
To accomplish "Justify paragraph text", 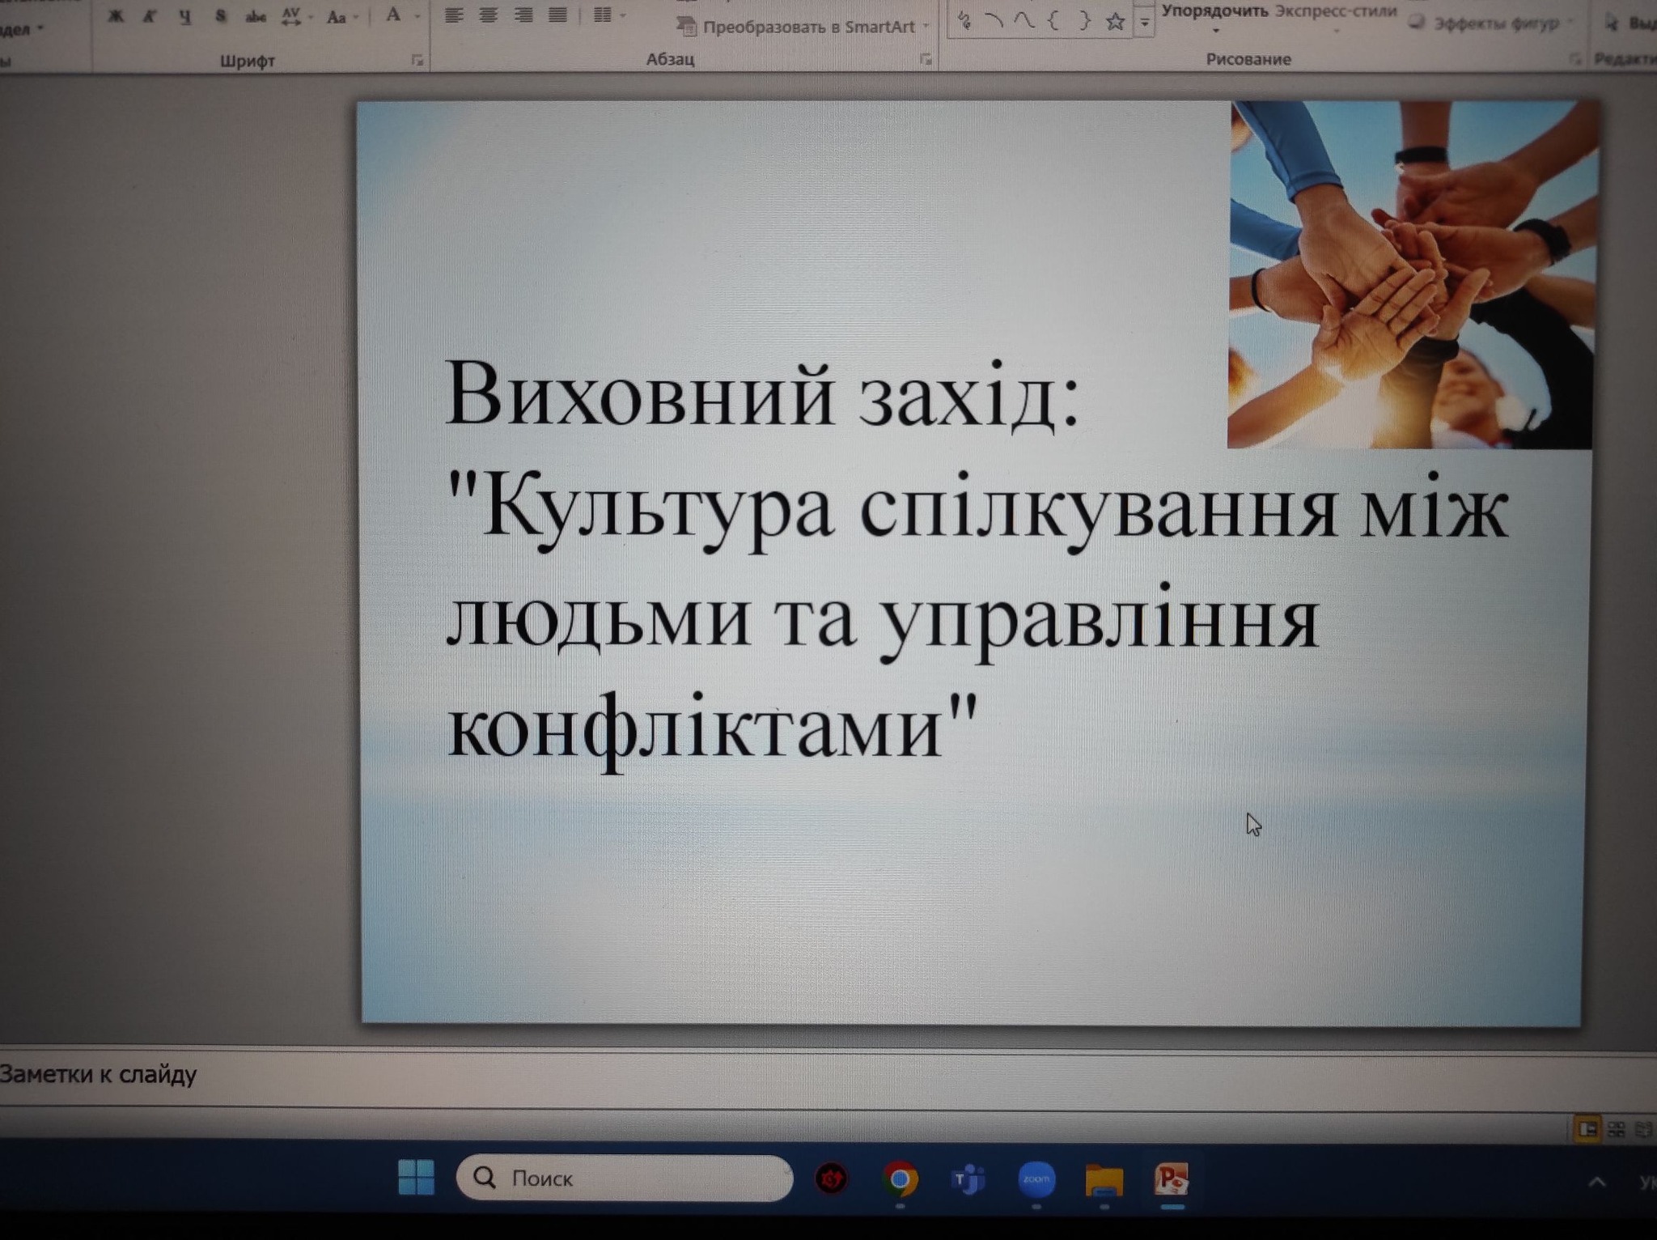I will (x=557, y=15).
